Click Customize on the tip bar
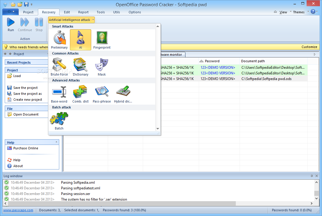322x216 pixels. pos(309,47)
